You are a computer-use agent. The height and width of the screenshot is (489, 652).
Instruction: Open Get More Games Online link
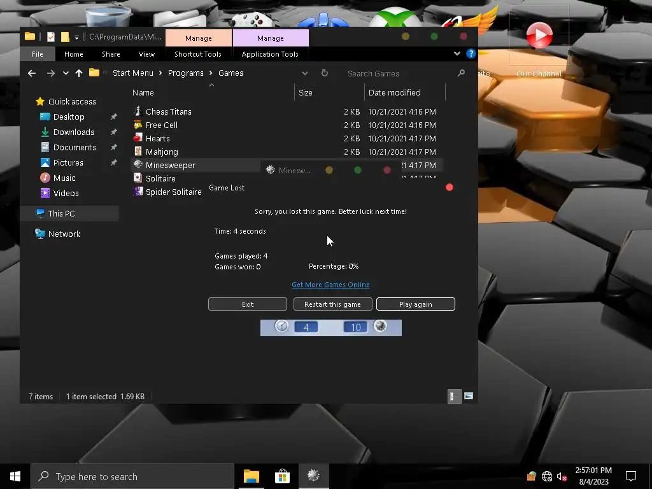coord(330,285)
